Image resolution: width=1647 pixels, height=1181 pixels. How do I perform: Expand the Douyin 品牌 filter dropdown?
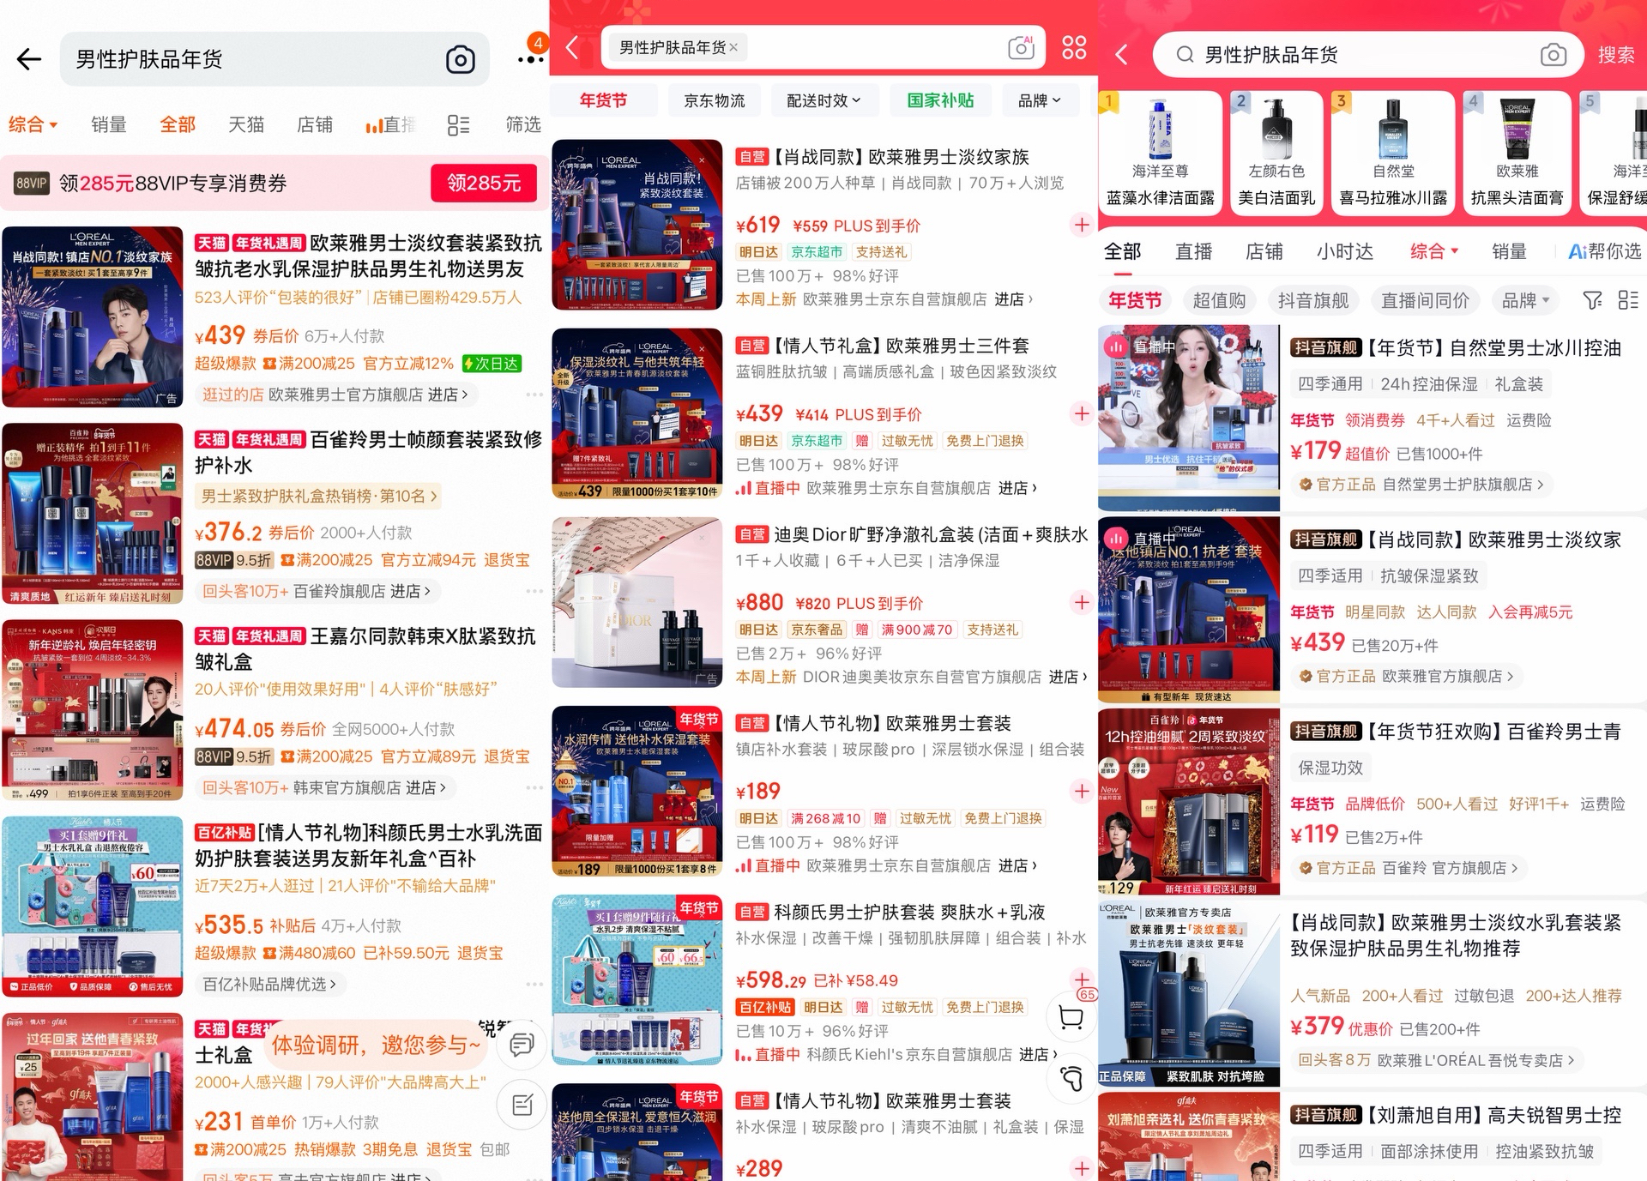pyautogui.click(x=1524, y=300)
